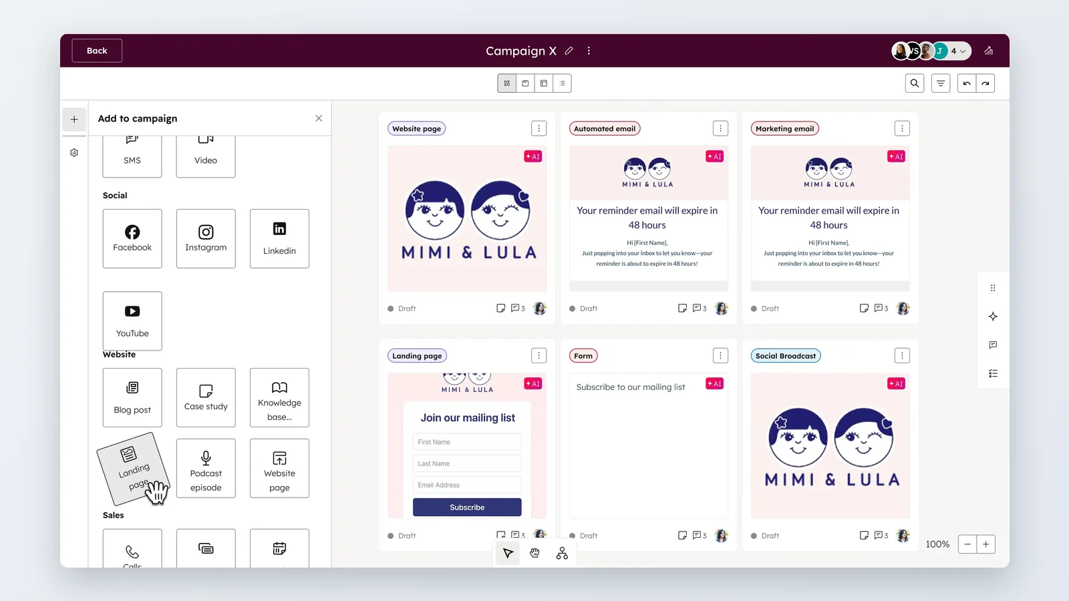Open the Social Broadcast thumbnail
Screen dimensions: 1069x601
pos(830,446)
